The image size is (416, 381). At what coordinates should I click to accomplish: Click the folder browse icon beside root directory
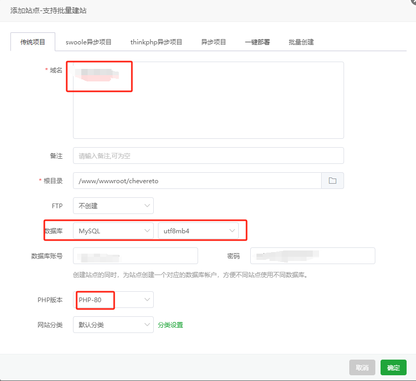(333, 181)
